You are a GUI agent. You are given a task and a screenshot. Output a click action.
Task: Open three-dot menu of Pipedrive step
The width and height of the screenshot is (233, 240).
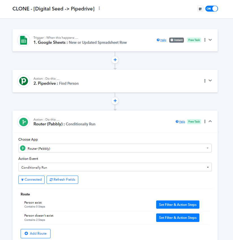[205, 81]
